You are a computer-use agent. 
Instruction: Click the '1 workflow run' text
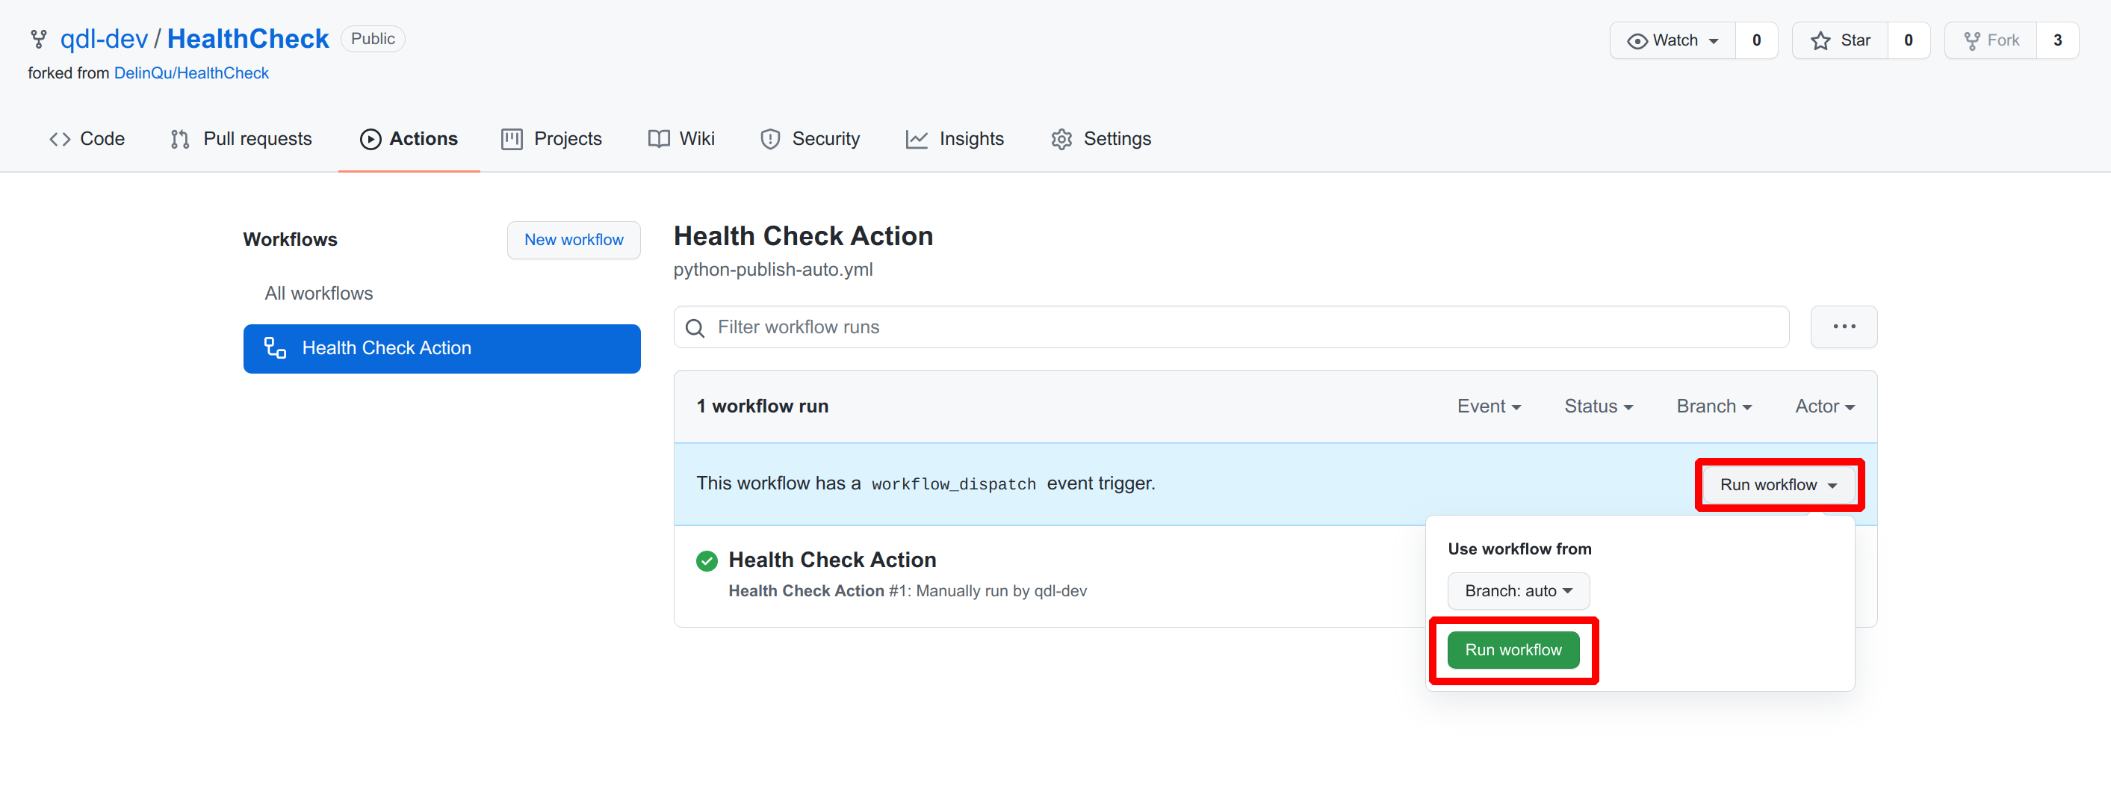tap(762, 406)
